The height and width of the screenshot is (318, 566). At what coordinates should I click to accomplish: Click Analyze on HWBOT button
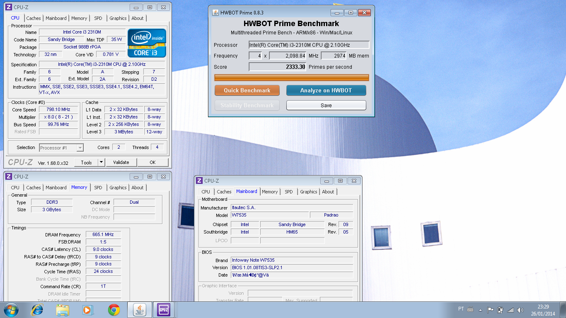point(326,90)
